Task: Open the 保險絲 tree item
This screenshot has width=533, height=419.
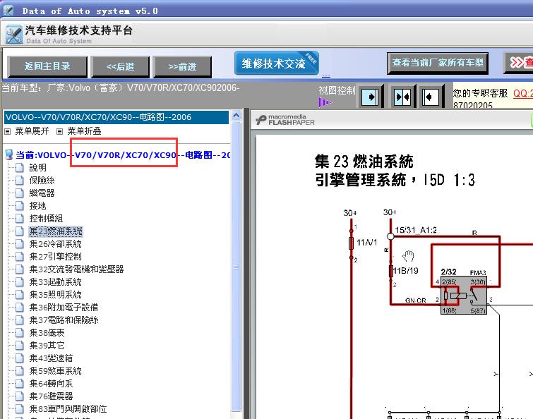Action: pos(42,181)
